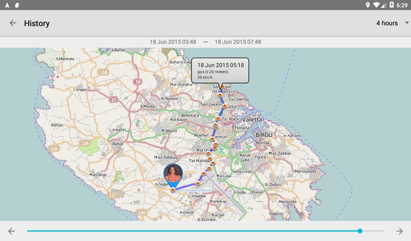Tap the Il-Mosta label on map
This screenshot has width=411, height=241.
(147, 106)
